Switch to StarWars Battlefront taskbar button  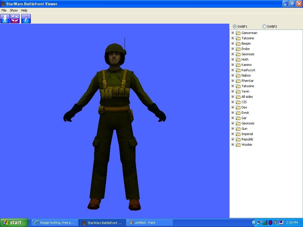click(x=102, y=223)
